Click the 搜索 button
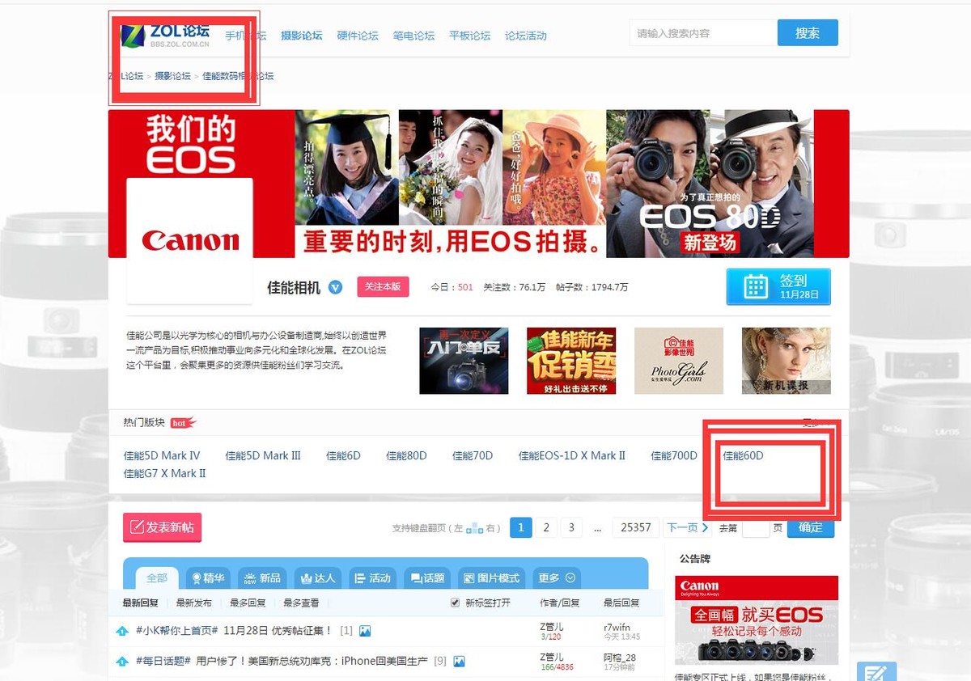Screen dimensions: 971x681 [808, 33]
